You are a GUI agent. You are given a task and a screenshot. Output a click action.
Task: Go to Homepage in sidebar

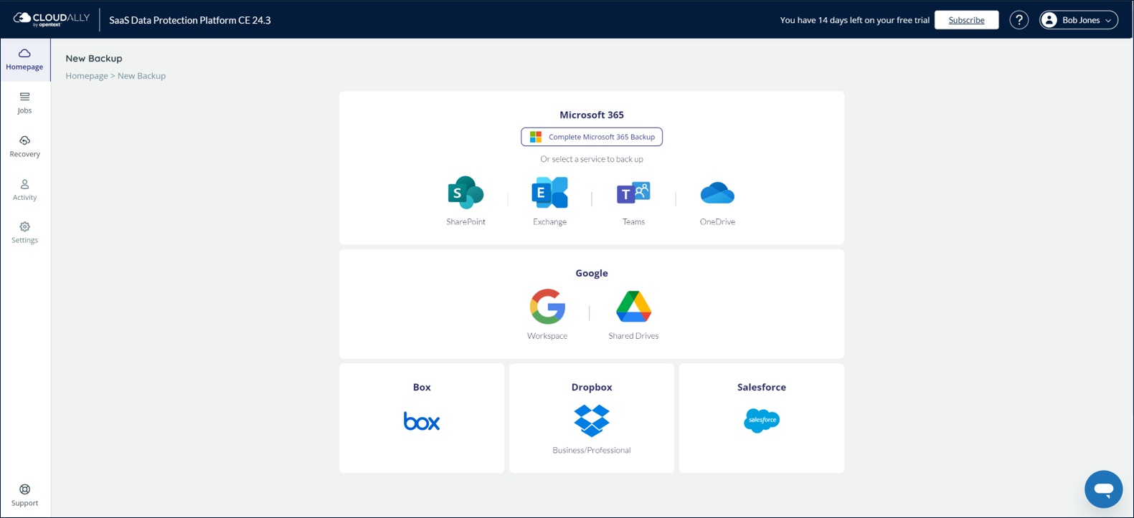click(x=25, y=59)
